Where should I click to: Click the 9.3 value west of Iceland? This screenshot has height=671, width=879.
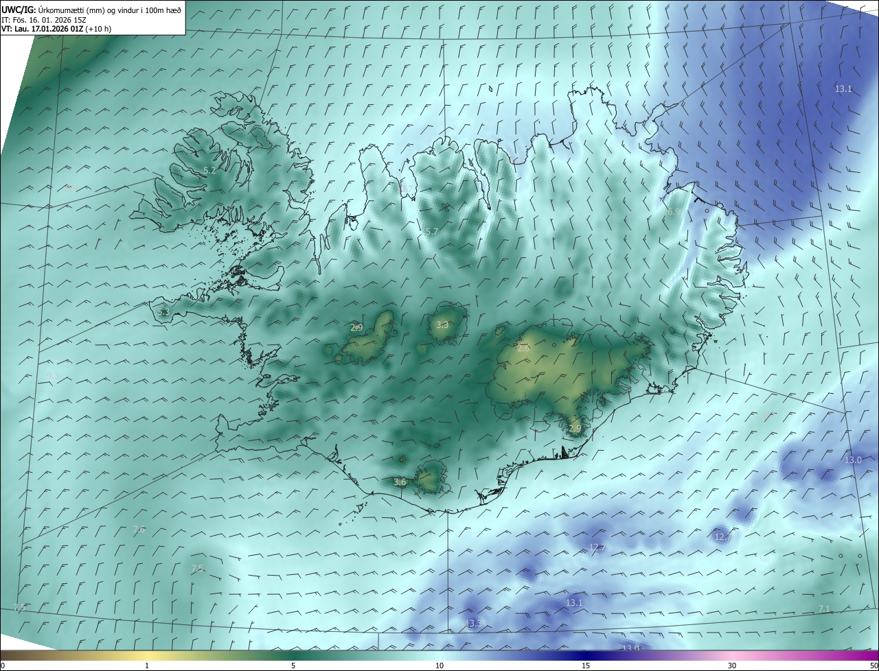coord(53,375)
